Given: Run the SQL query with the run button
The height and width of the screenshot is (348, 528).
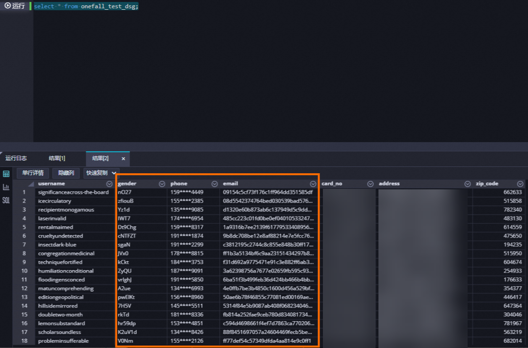Looking at the screenshot, I should 15,6.
